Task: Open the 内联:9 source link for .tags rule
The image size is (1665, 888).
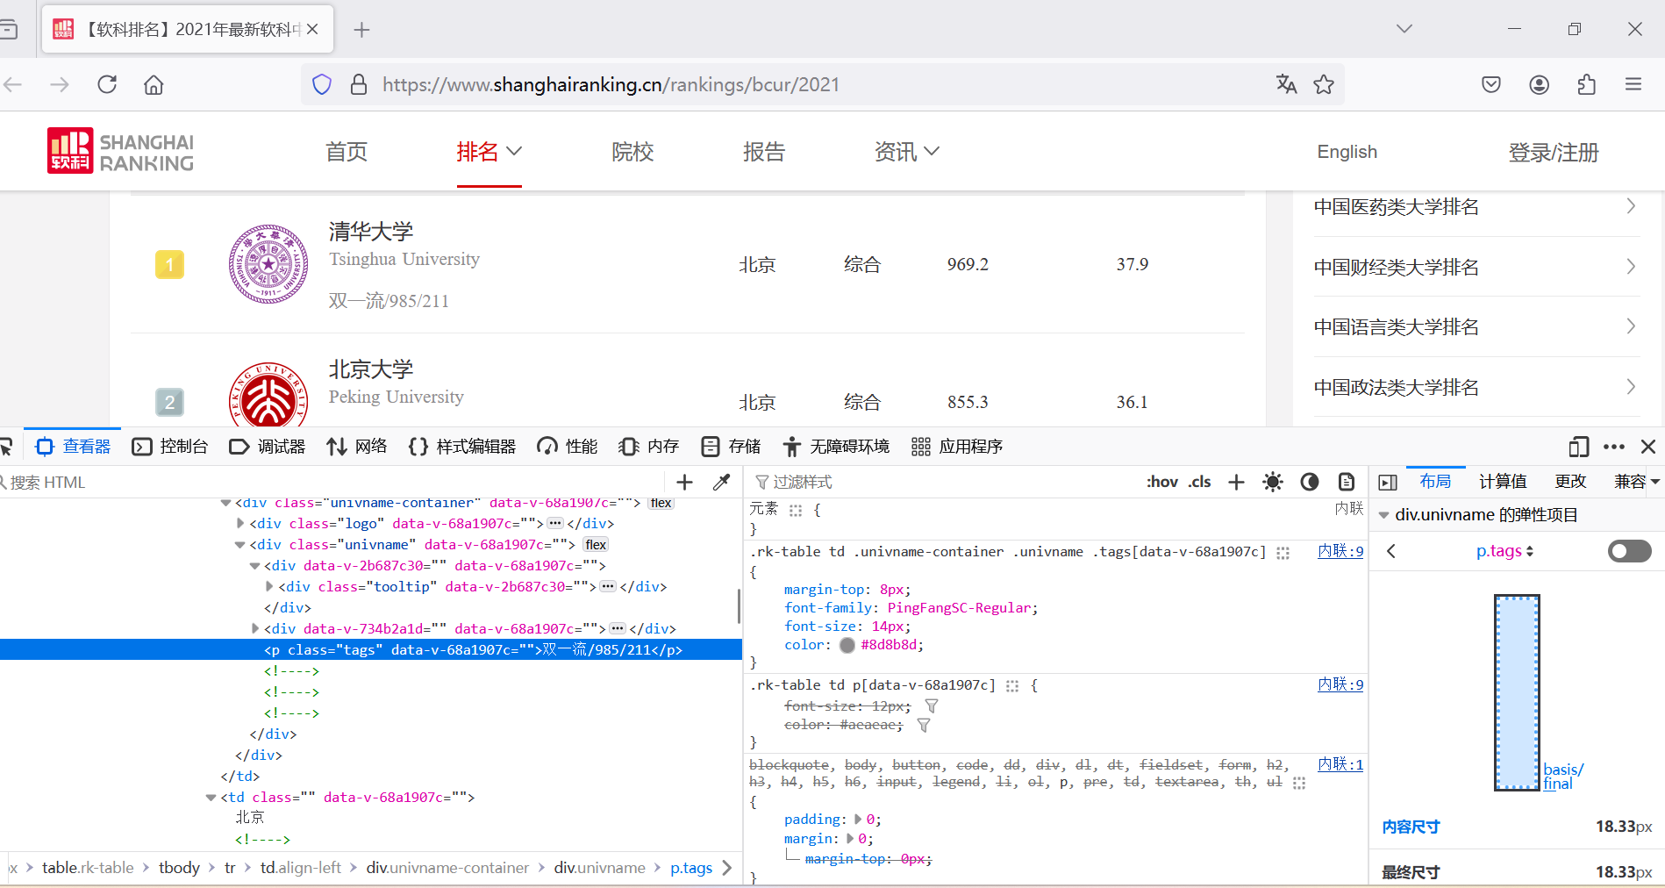Action: click(1340, 551)
